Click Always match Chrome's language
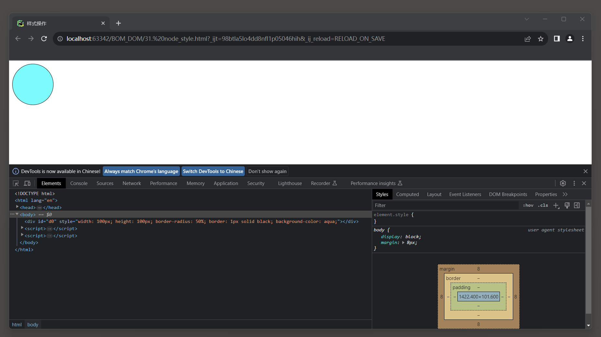Viewport: 601px width, 337px height. (x=141, y=171)
